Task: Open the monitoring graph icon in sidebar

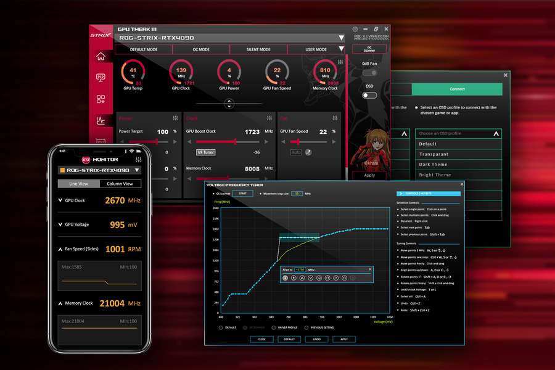Action: (x=101, y=120)
